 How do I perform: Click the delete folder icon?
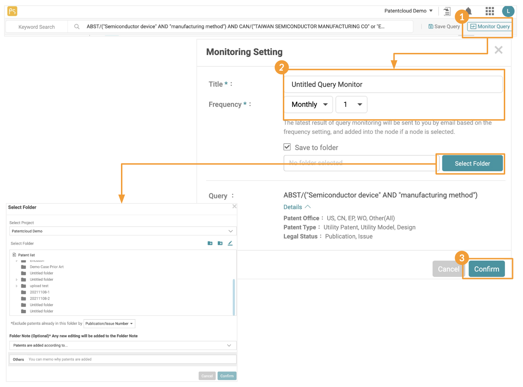[x=220, y=243]
